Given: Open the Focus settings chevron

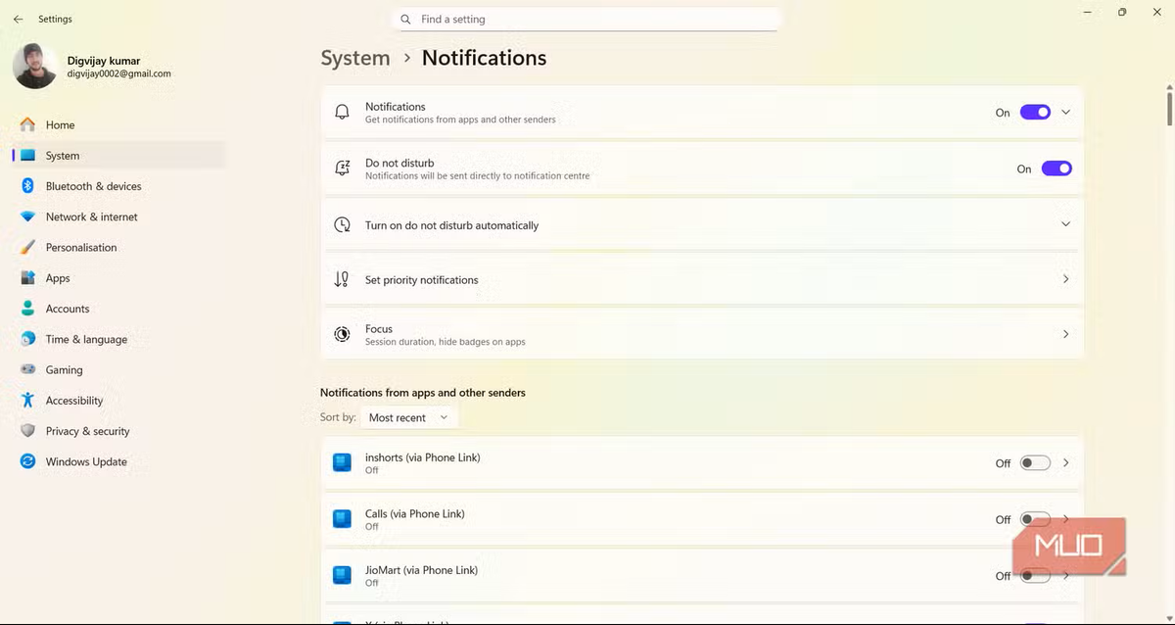Looking at the screenshot, I should [1066, 334].
